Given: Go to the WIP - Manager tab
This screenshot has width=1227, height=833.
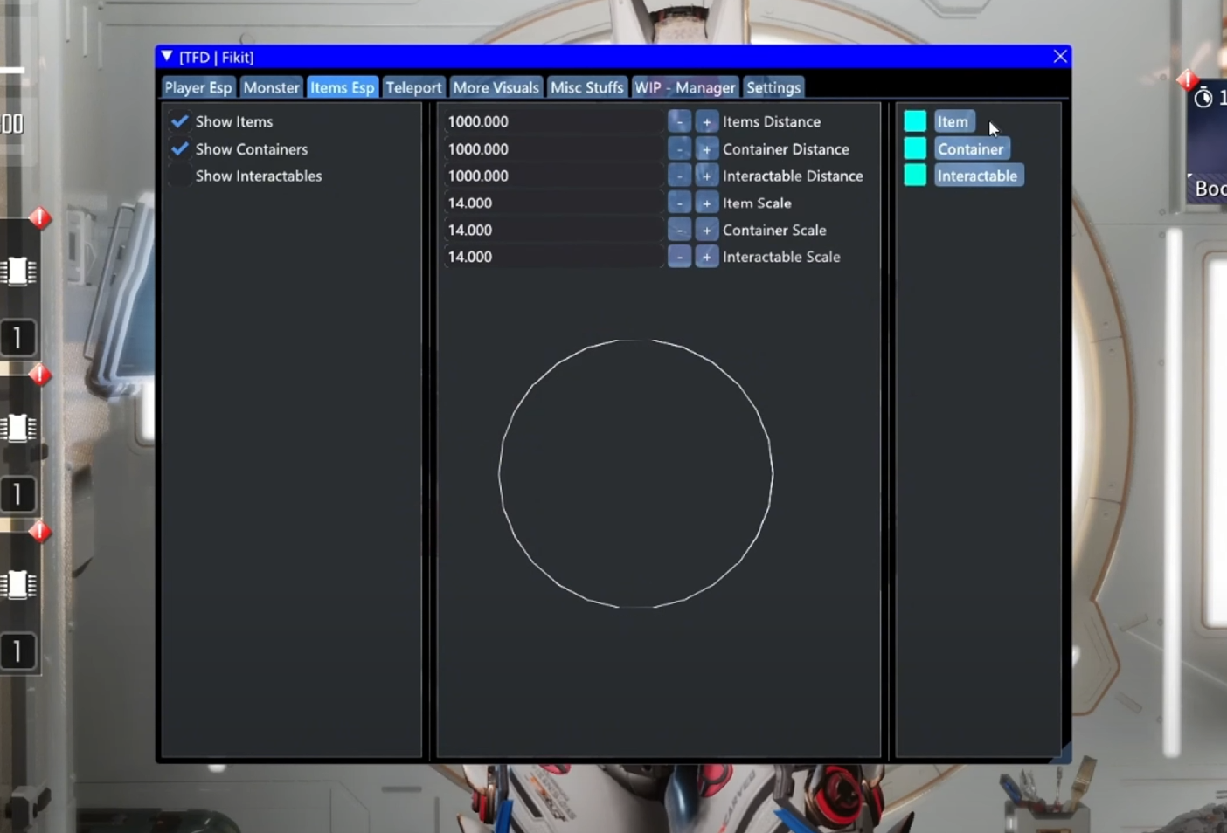Looking at the screenshot, I should click(x=685, y=87).
